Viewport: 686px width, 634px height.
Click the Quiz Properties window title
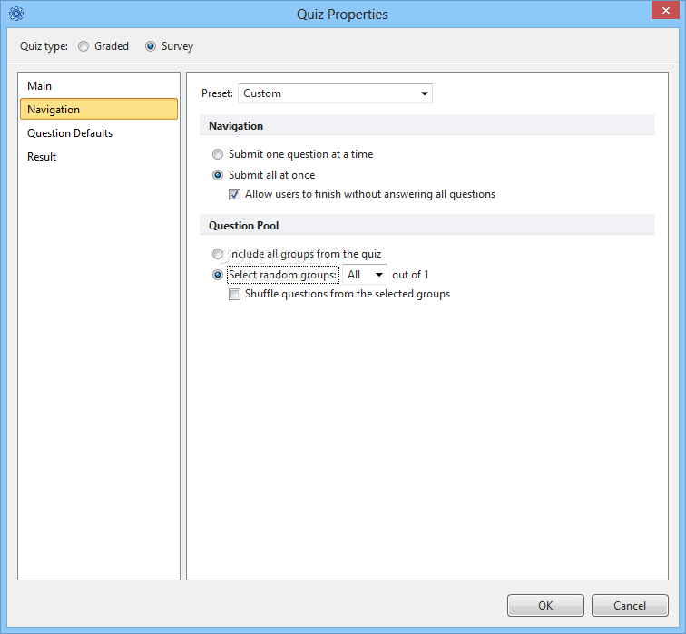pyautogui.click(x=342, y=15)
